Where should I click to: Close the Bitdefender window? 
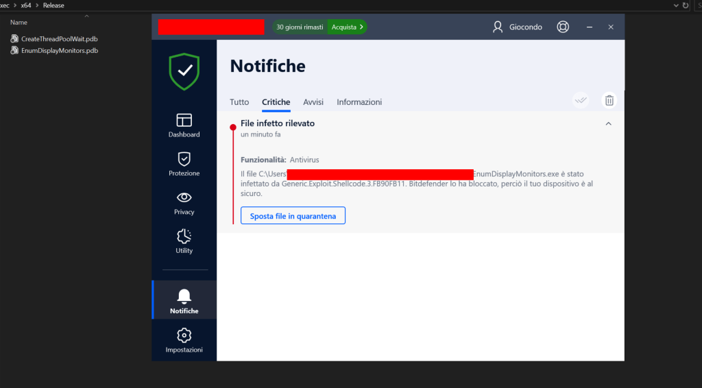click(x=611, y=27)
